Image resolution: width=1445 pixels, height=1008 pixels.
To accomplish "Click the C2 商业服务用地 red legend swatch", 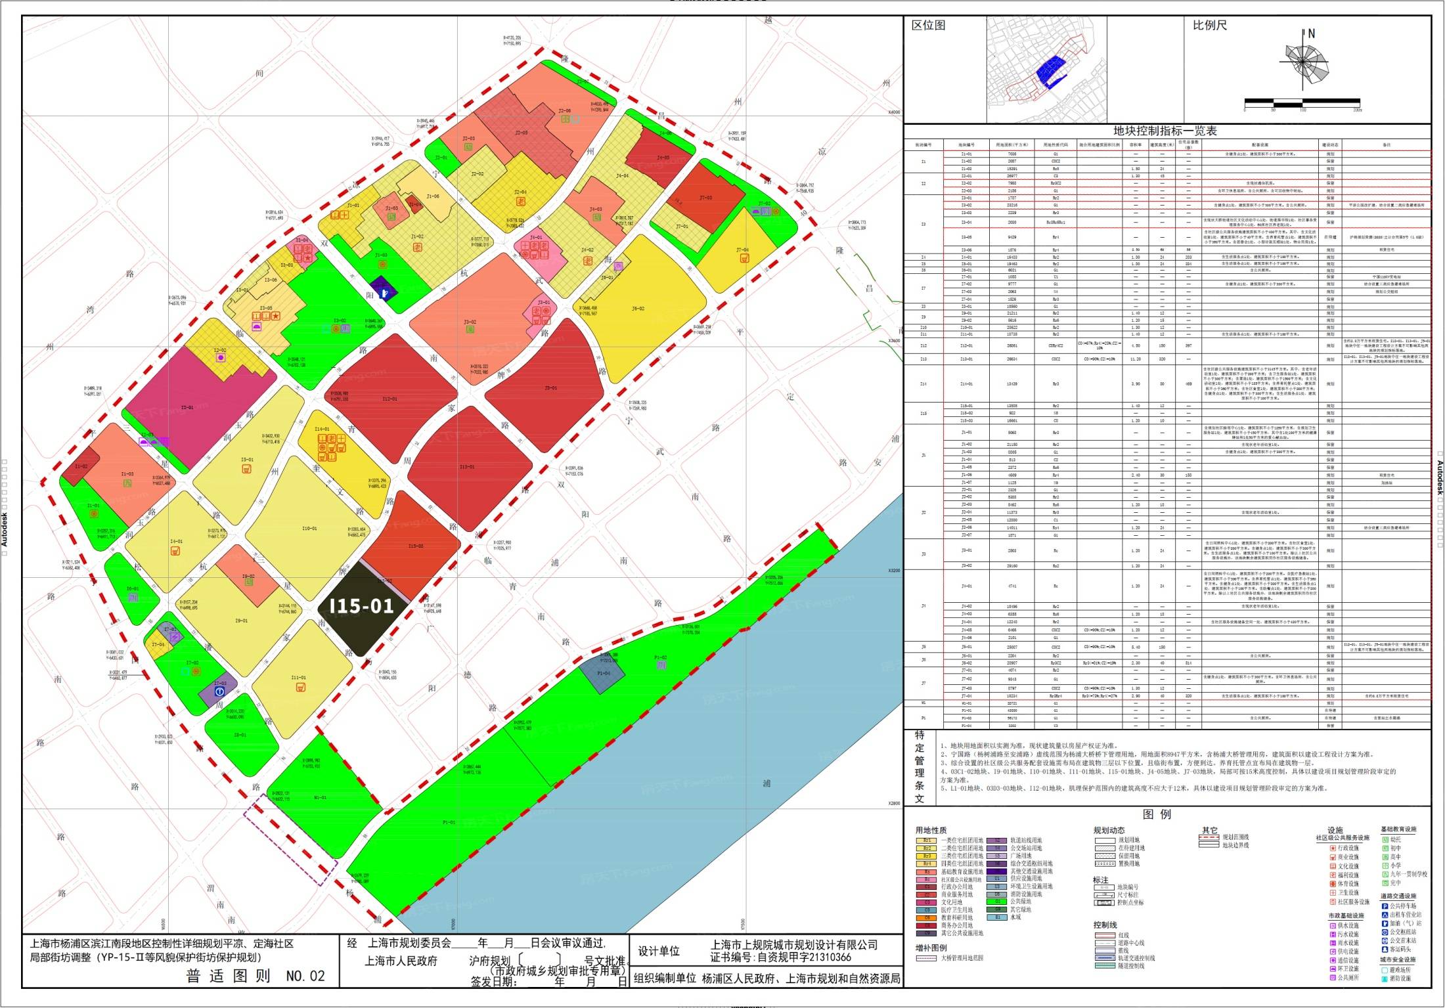I will 926,894.
